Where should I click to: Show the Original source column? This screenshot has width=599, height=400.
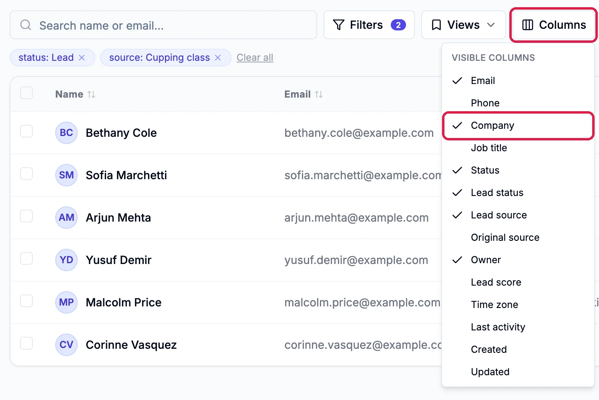518,238
